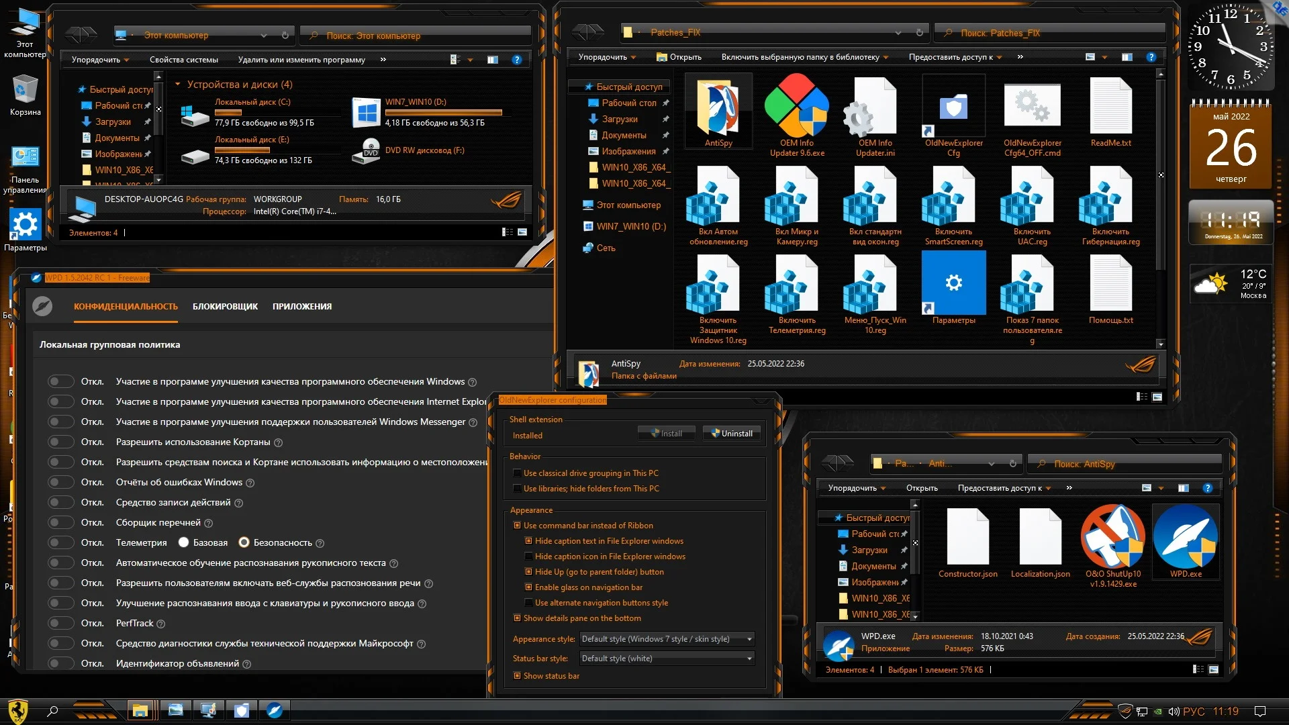Click the WPD taskbar icon
Screen dimensions: 1289x725
coord(274,710)
